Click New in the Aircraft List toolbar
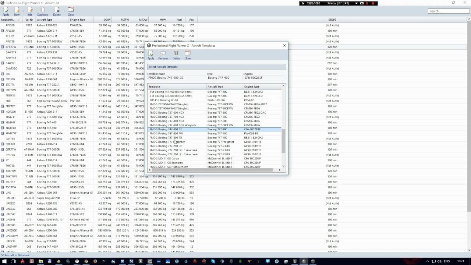The image size is (471, 265). 17,11
